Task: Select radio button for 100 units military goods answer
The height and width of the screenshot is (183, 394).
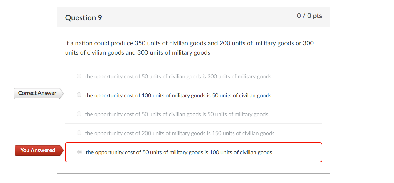Action: tap(79, 95)
